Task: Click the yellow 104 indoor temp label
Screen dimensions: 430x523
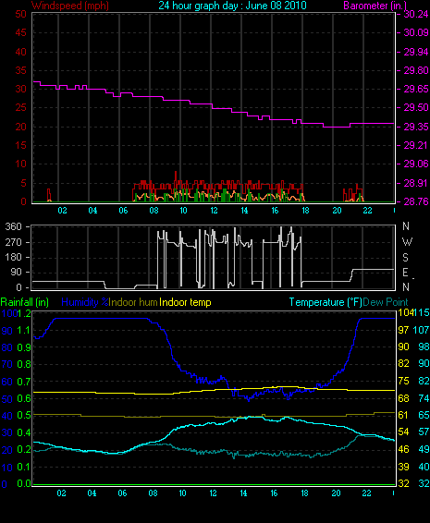Action: (405, 313)
